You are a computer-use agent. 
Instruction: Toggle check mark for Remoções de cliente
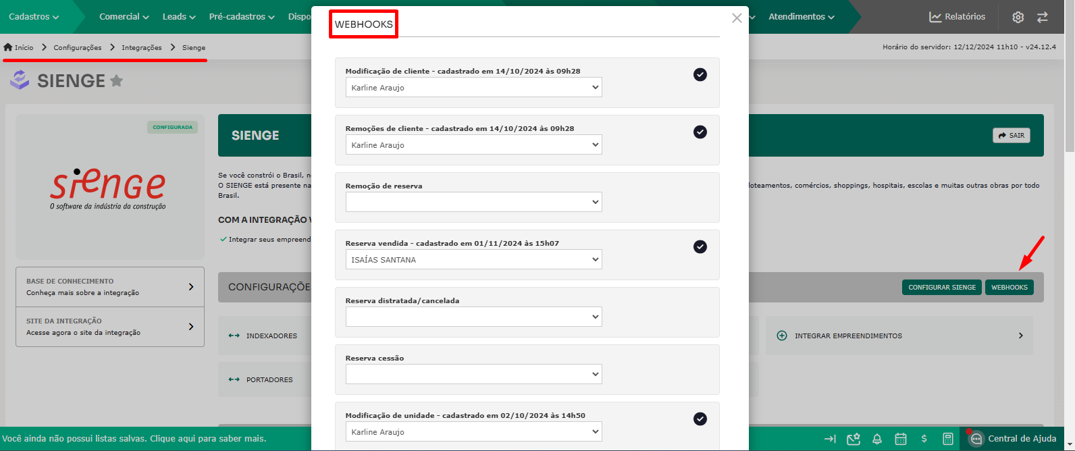[700, 132]
